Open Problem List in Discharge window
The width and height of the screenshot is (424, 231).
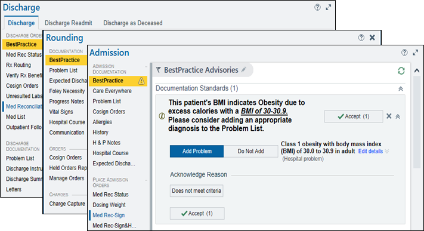click(x=20, y=158)
